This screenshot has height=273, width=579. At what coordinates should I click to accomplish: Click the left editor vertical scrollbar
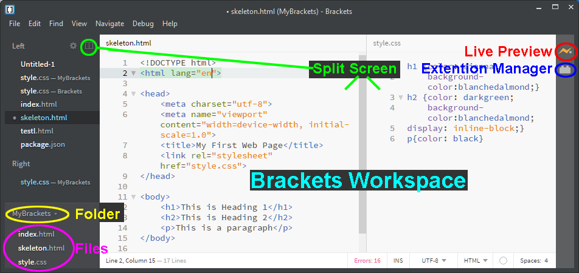click(x=362, y=144)
